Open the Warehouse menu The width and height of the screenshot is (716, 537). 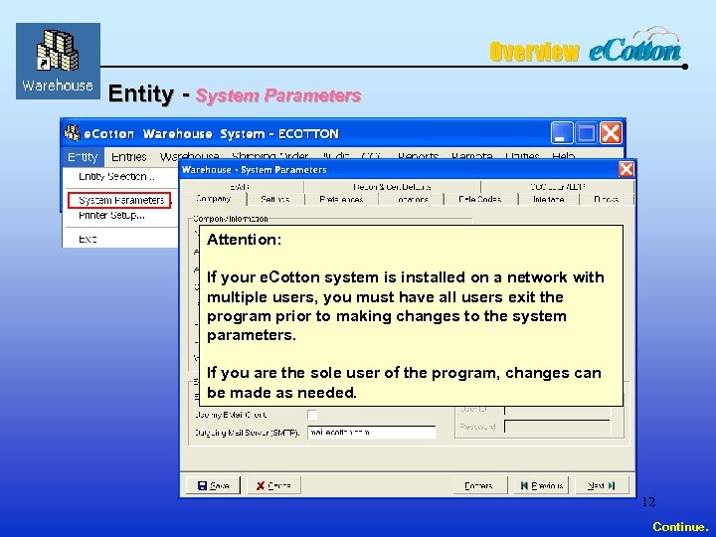click(x=189, y=155)
